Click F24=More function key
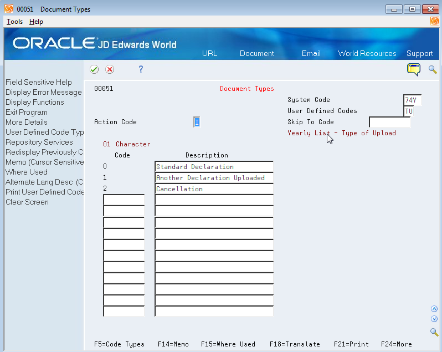The width and height of the screenshot is (442, 352). click(x=397, y=344)
